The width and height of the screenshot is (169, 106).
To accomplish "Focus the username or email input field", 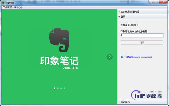I will 142,35.
